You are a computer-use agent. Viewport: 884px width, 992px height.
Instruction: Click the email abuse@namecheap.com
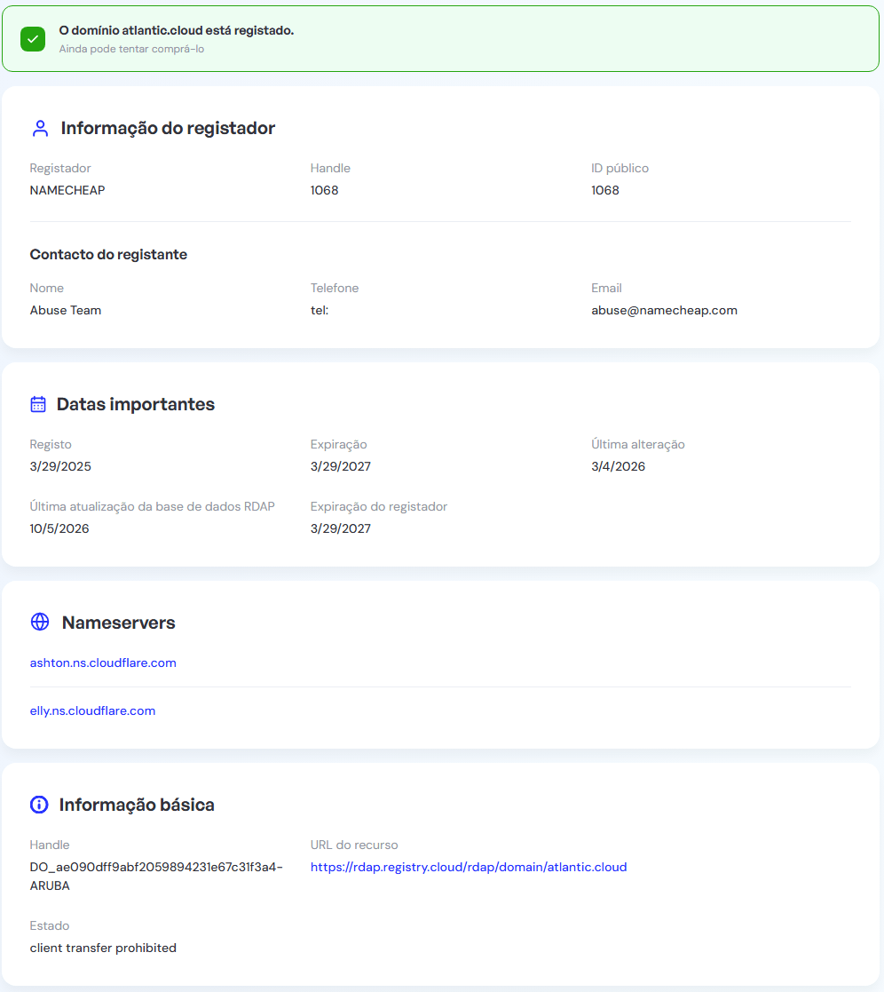pyautogui.click(x=664, y=311)
